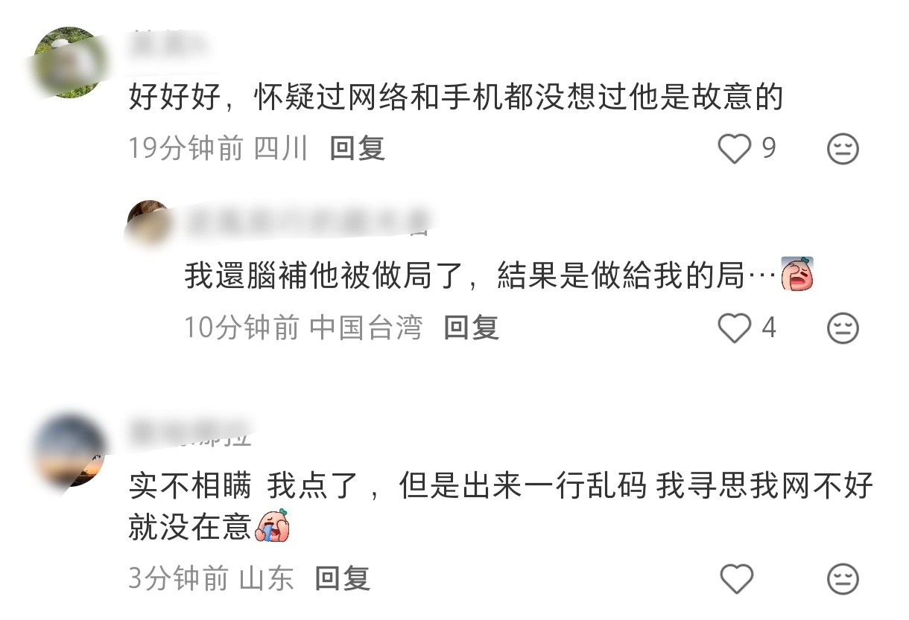The image size is (909, 620).
Task: Reply to the Sichuan comment via 回复
Action: point(357,149)
